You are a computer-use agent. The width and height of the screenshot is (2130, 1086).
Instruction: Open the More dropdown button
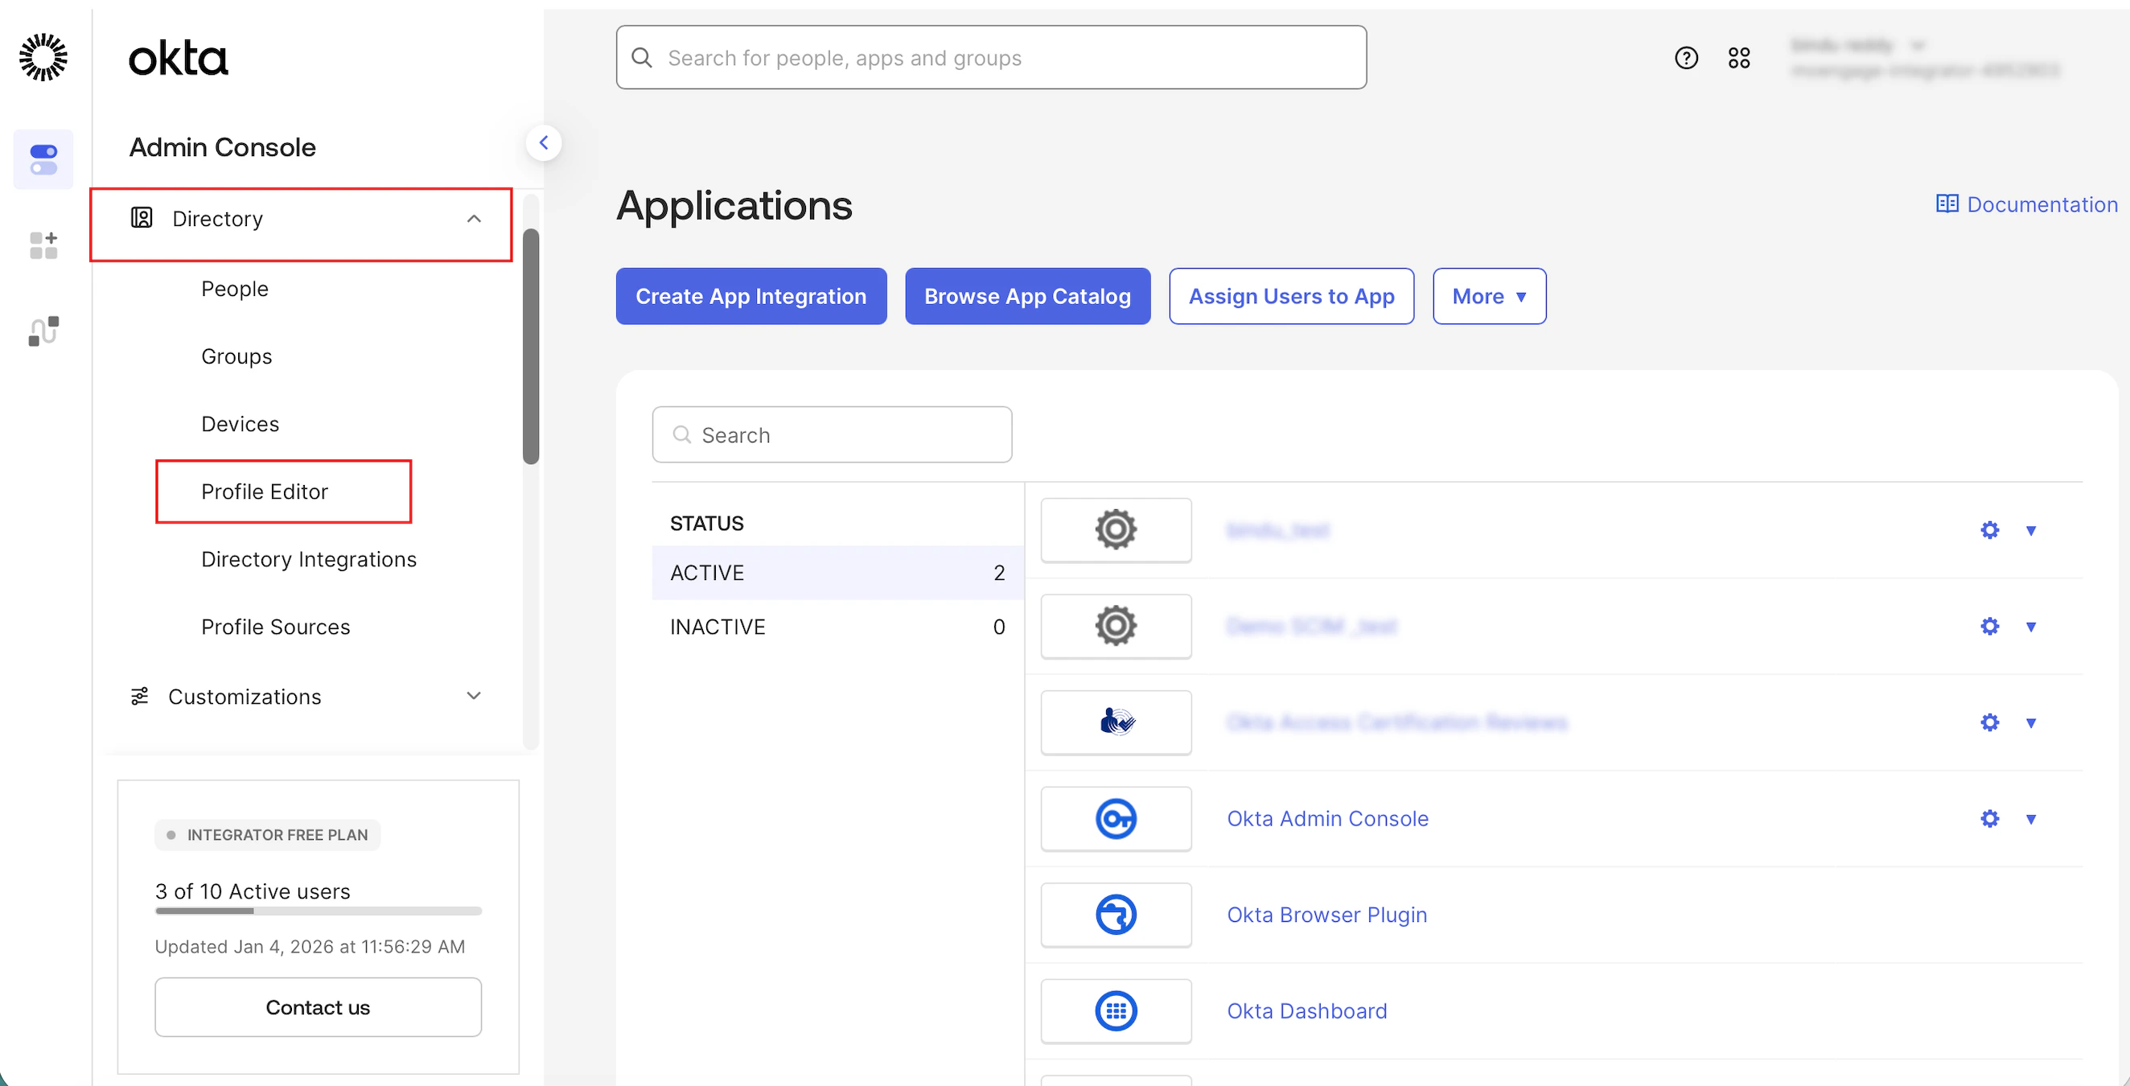click(x=1488, y=296)
